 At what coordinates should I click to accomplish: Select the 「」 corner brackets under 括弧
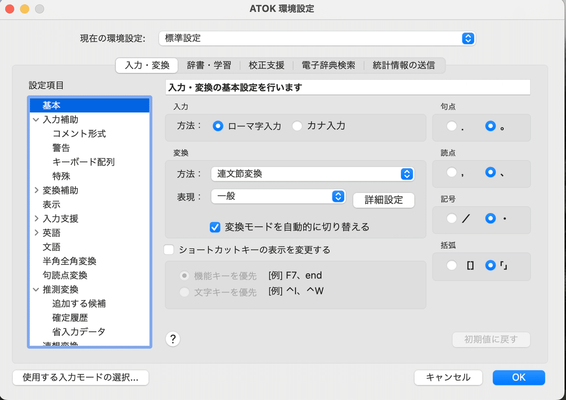click(491, 265)
